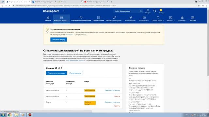Click Удалить for second platform.rentskill.ru row
The image size is (209, 117).
tap(117, 96)
